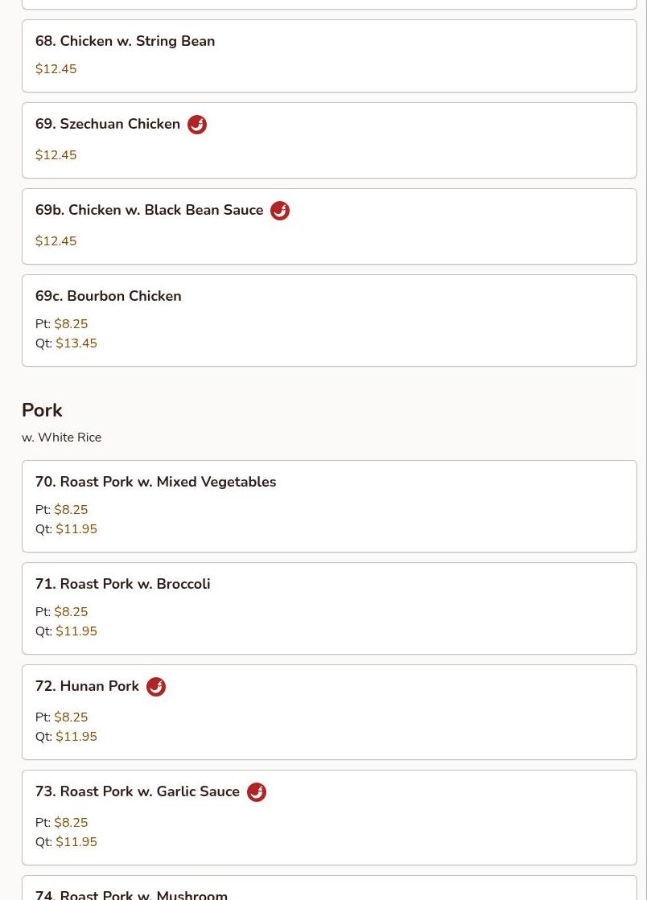Image resolution: width=663 pixels, height=900 pixels.
Task: Select the 72. Hunan Pork title
Action: tap(87, 686)
